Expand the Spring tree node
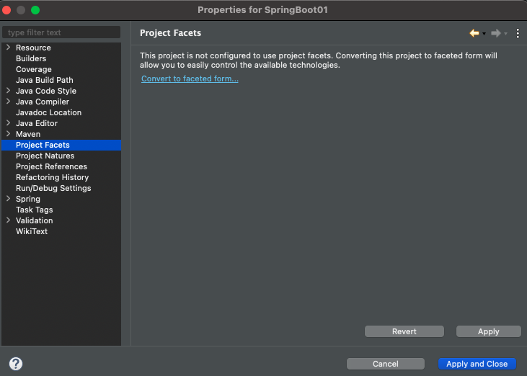 point(9,199)
